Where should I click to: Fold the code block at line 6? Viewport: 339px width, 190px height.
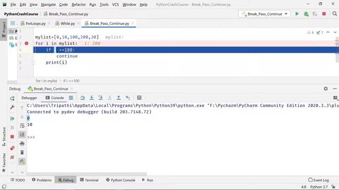pos(33,62)
